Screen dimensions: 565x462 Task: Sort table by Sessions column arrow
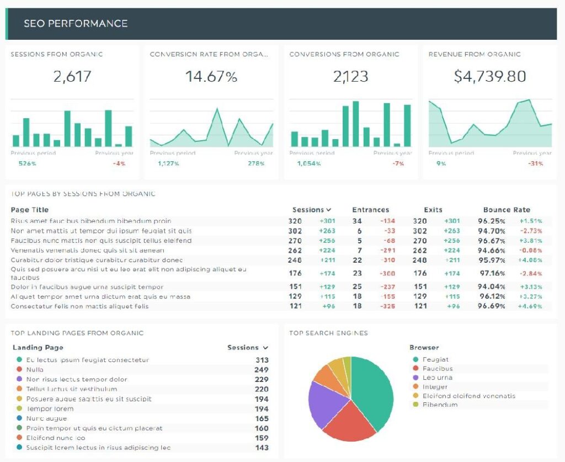[329, 210]
